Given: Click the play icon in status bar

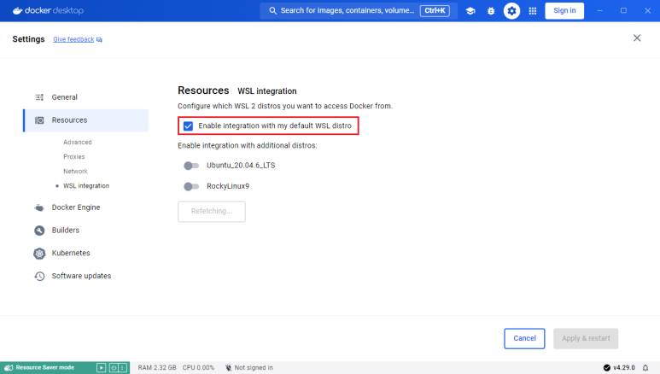Looking at the screenshot, I should tap(101, 368).
